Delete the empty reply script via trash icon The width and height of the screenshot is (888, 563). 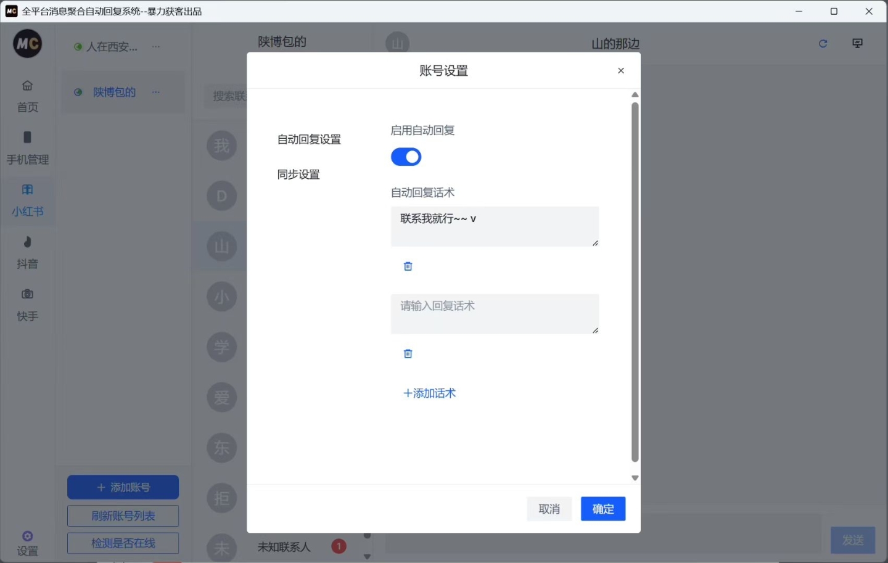[408, 353]
